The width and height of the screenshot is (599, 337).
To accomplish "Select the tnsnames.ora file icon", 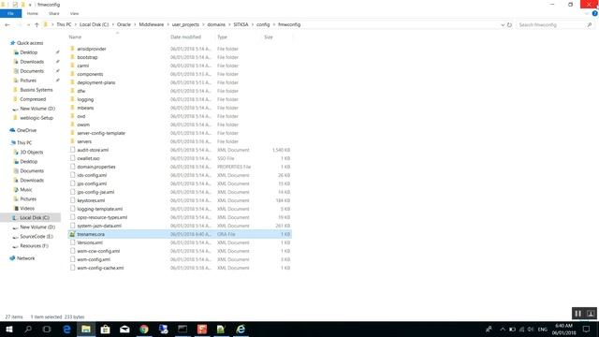I will tap(72, 234).
